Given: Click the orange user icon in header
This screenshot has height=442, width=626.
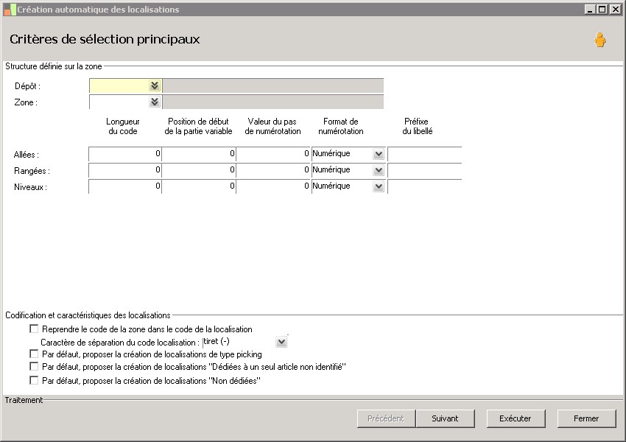Looking at the screenshot, I should pyautogui.click(x=600, y=41).
